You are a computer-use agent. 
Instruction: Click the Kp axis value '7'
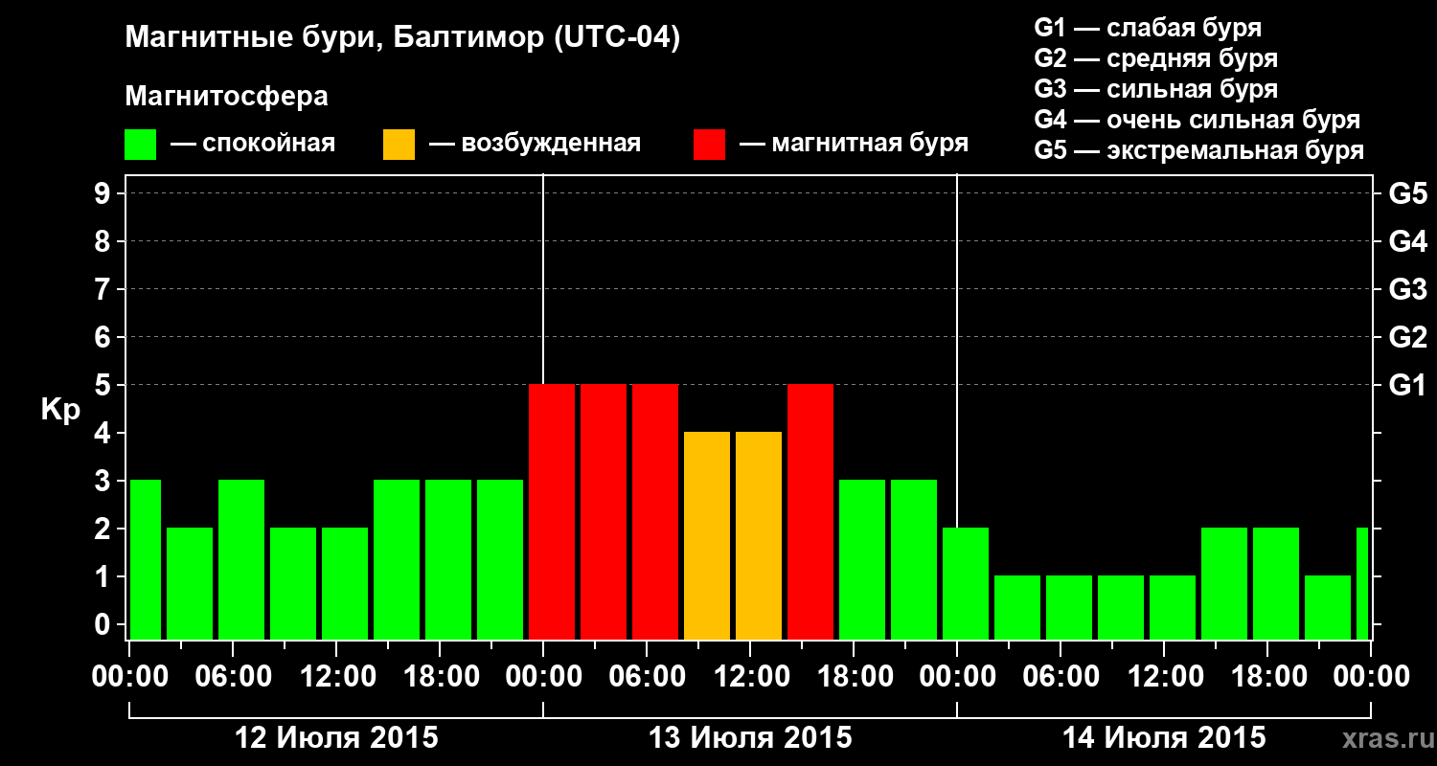point(104,289)
